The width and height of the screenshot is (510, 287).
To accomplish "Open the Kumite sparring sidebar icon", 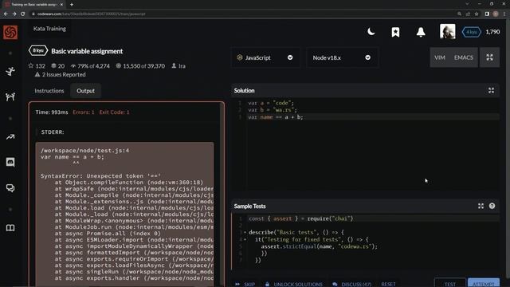I will pyautogui.click(x=10, y=96).
